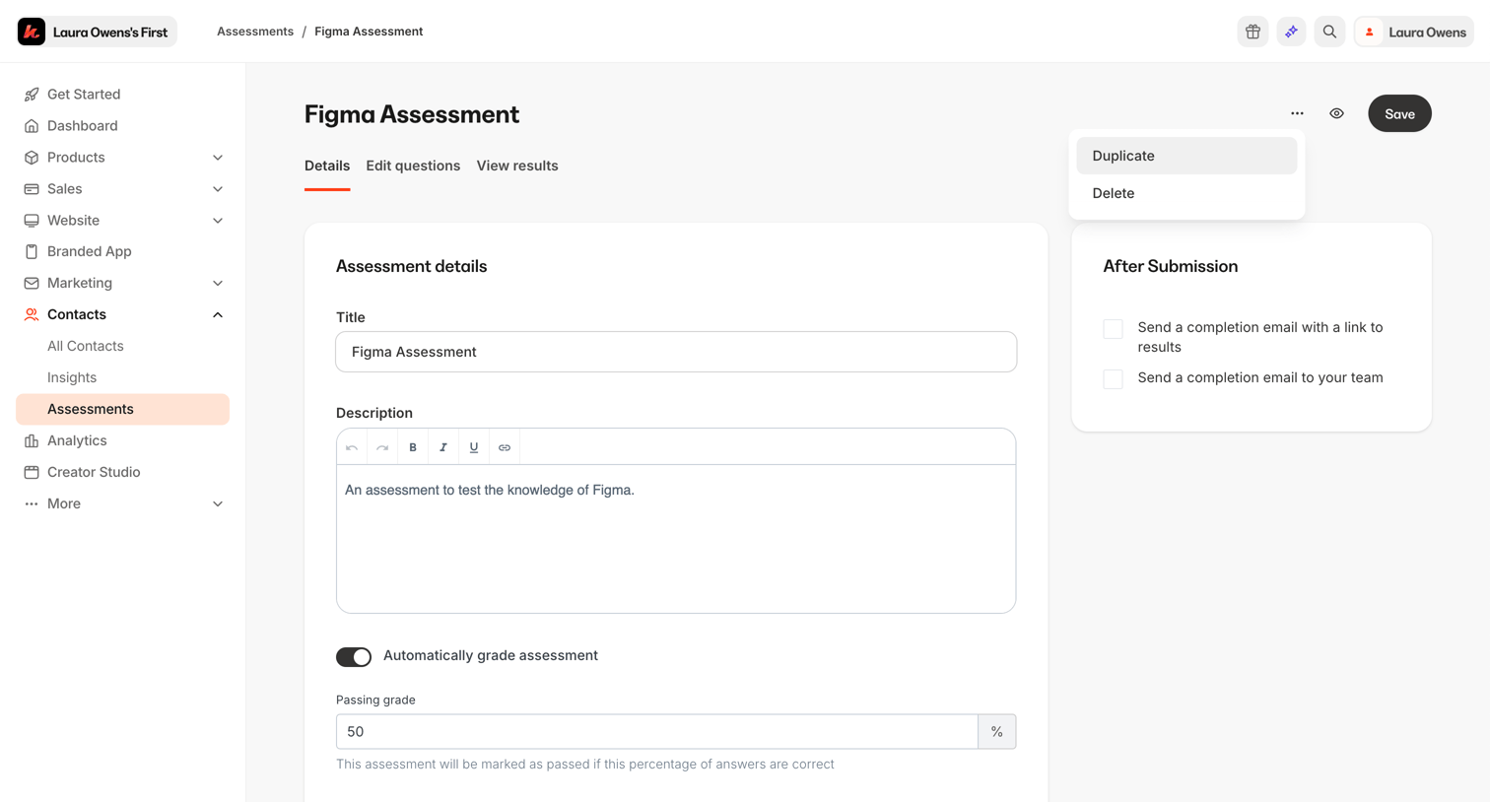Click the redo icon in description toolbar
The width and height of the screenshot is (1490, 802).
tap(382, 447)
